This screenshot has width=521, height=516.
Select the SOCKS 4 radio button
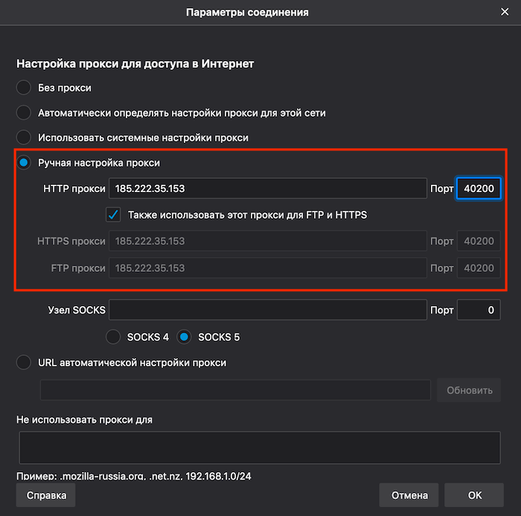tap(113, 337)
